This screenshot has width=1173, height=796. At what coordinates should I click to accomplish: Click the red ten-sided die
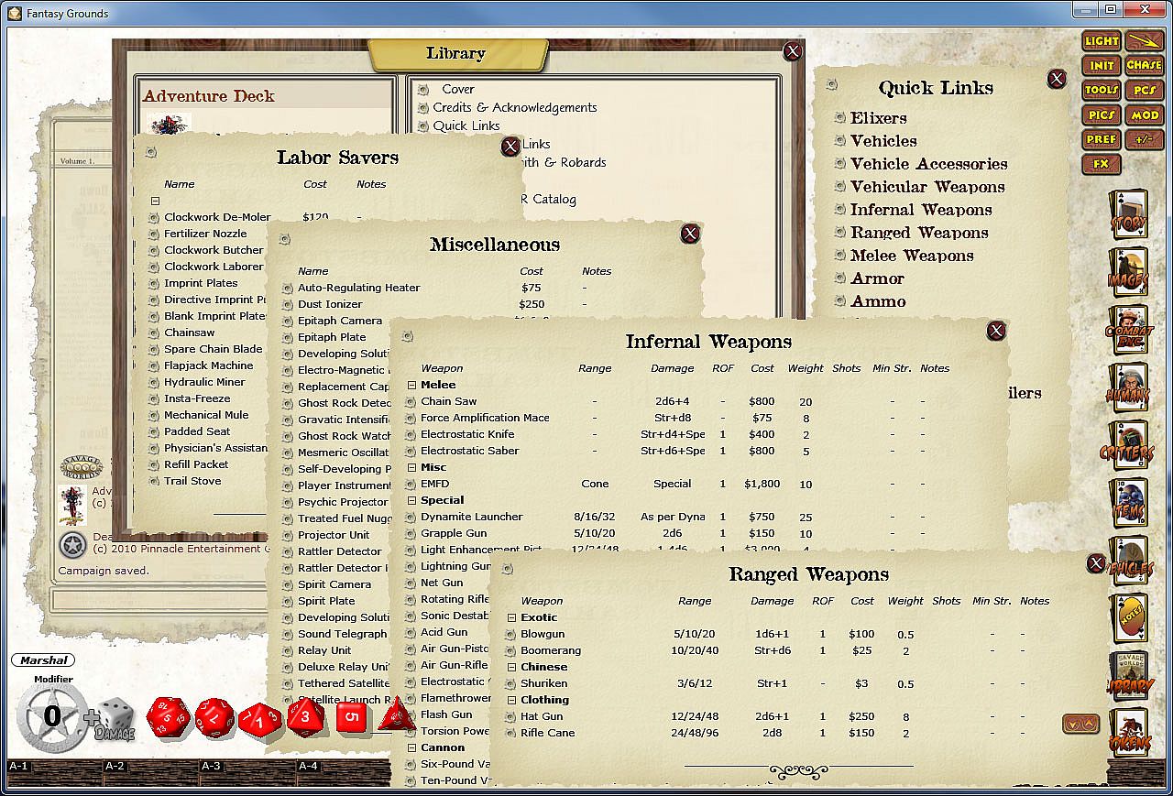(x=259, y=720)
